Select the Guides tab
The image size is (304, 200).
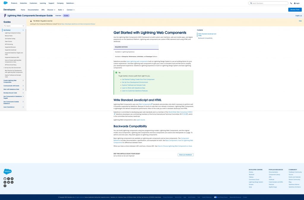pos(66,16)
